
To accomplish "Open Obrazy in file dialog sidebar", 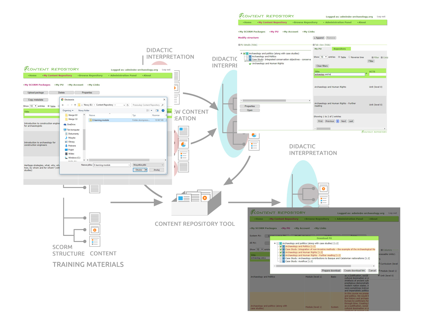I will (70, 142).
